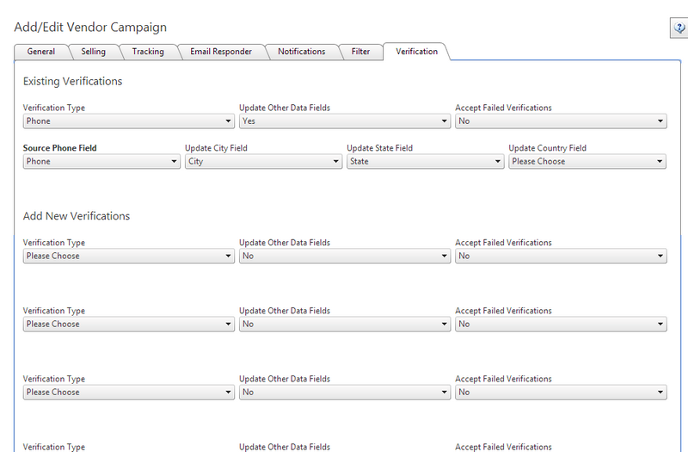Viewport: 688px width, 452px height.
Task: Open existing Verification Type dropdown showing Phone
Action: tap(128, 121)
